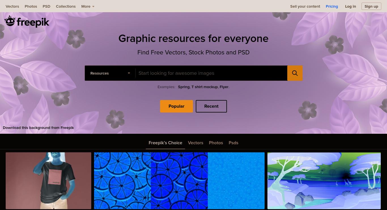Click 'Download this background from Freepik' link
The image size is (387, 210).
point(38,128)
